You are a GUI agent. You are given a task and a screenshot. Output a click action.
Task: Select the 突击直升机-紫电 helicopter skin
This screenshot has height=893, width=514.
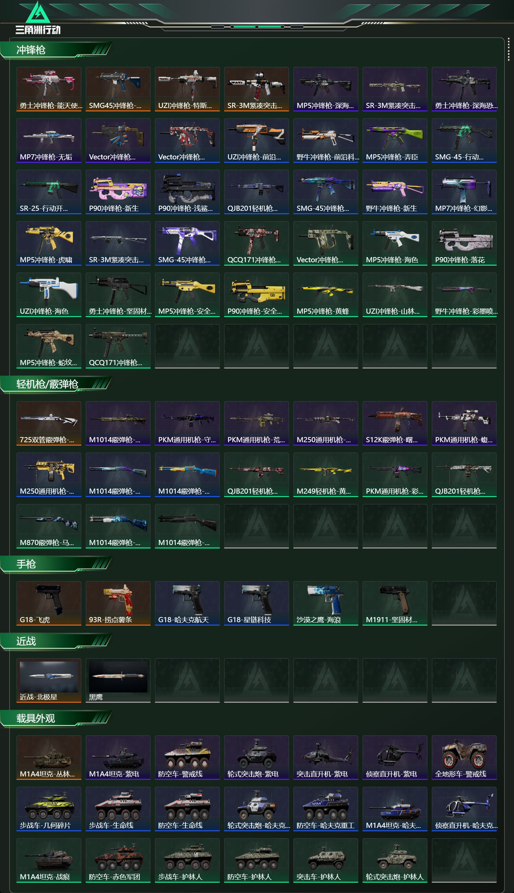tap(326, 757)
